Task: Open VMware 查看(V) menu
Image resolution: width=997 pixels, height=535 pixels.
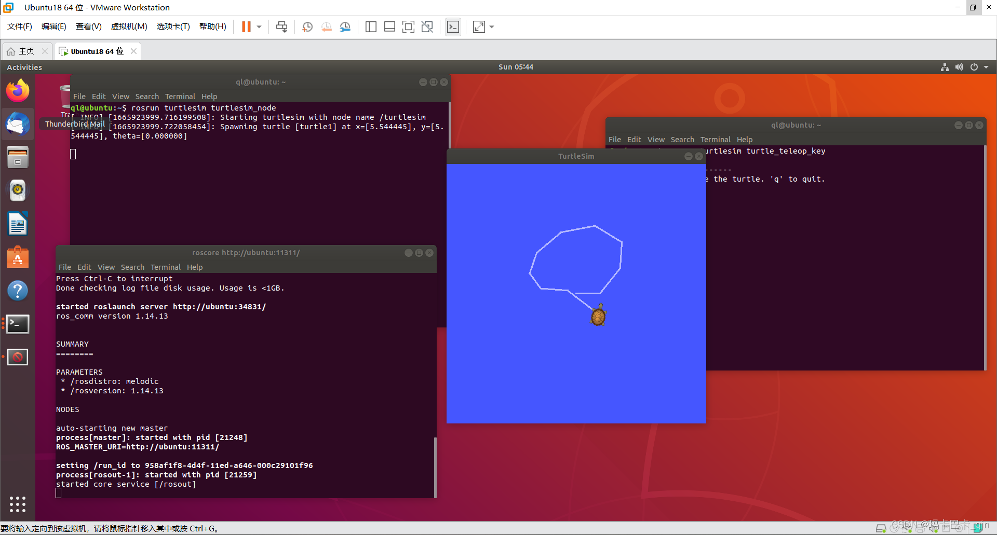Action: (x=89, y=26)
